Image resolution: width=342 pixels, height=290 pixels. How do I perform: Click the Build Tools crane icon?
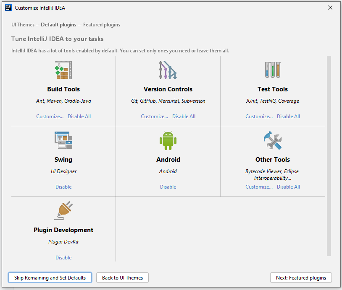click(63, 70)
